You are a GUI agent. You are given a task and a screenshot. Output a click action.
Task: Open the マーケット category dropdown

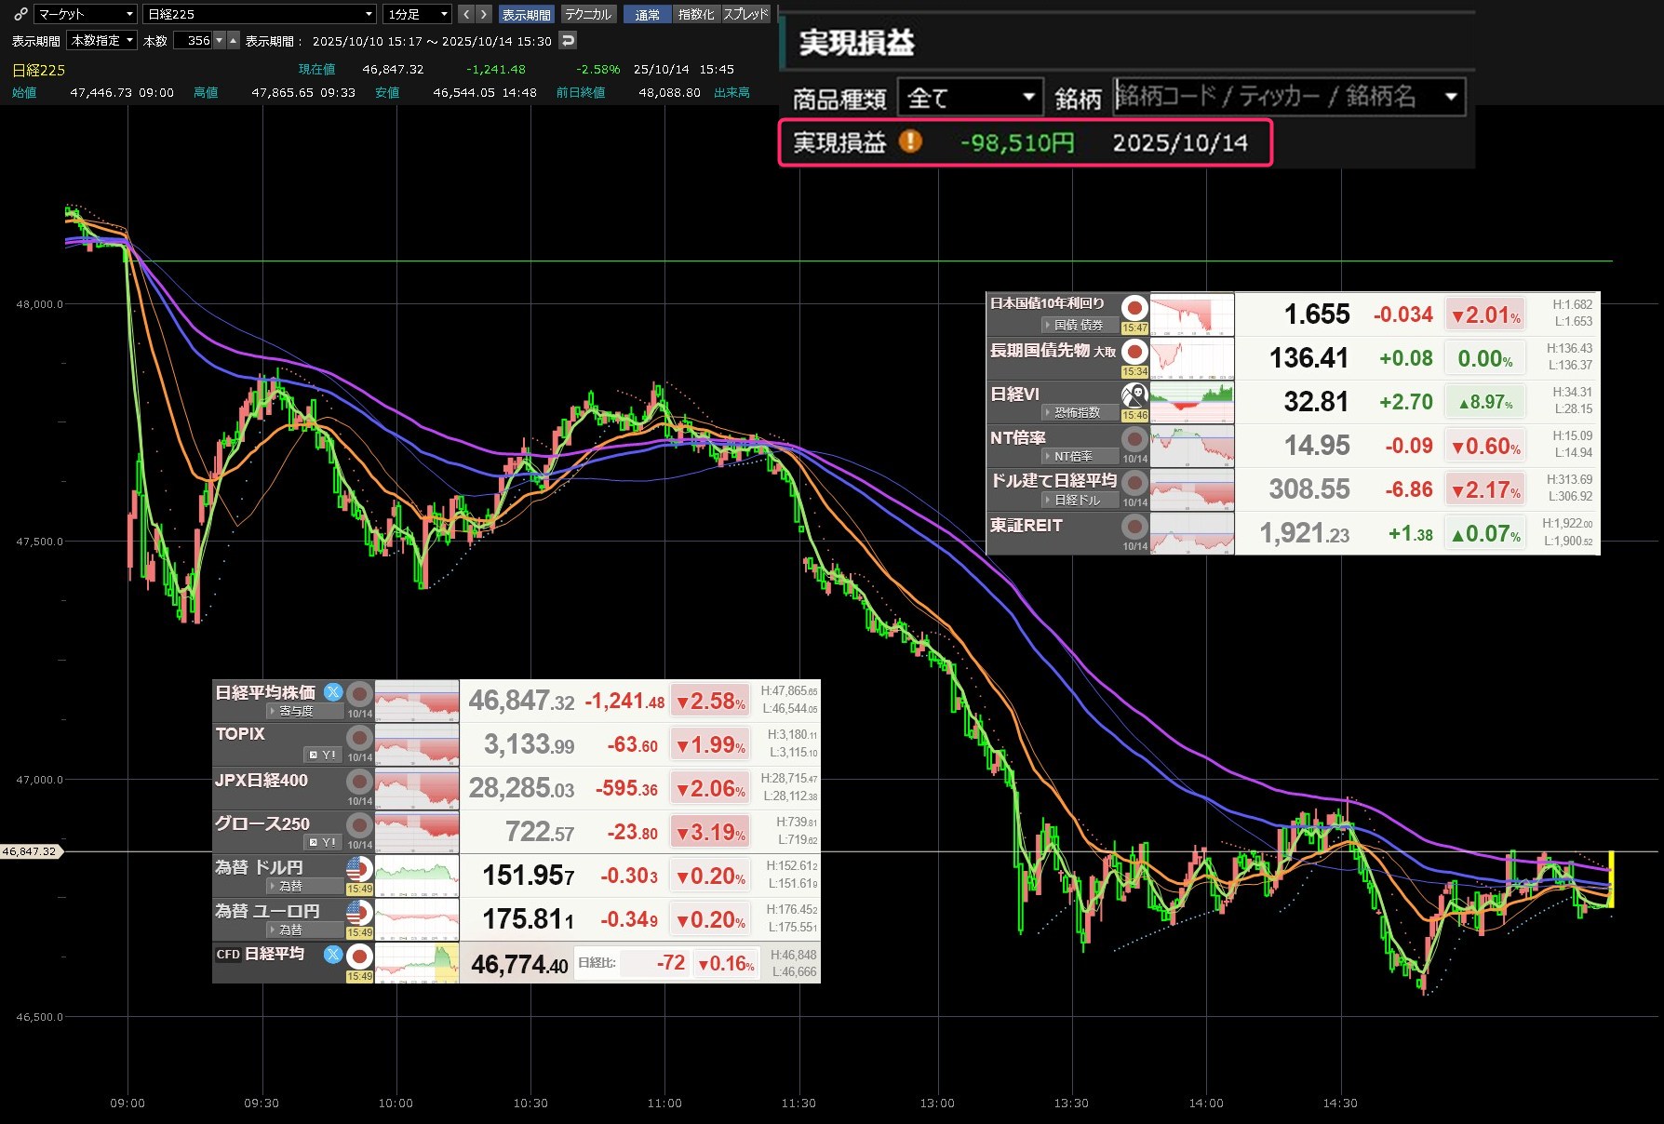(86, 14)
